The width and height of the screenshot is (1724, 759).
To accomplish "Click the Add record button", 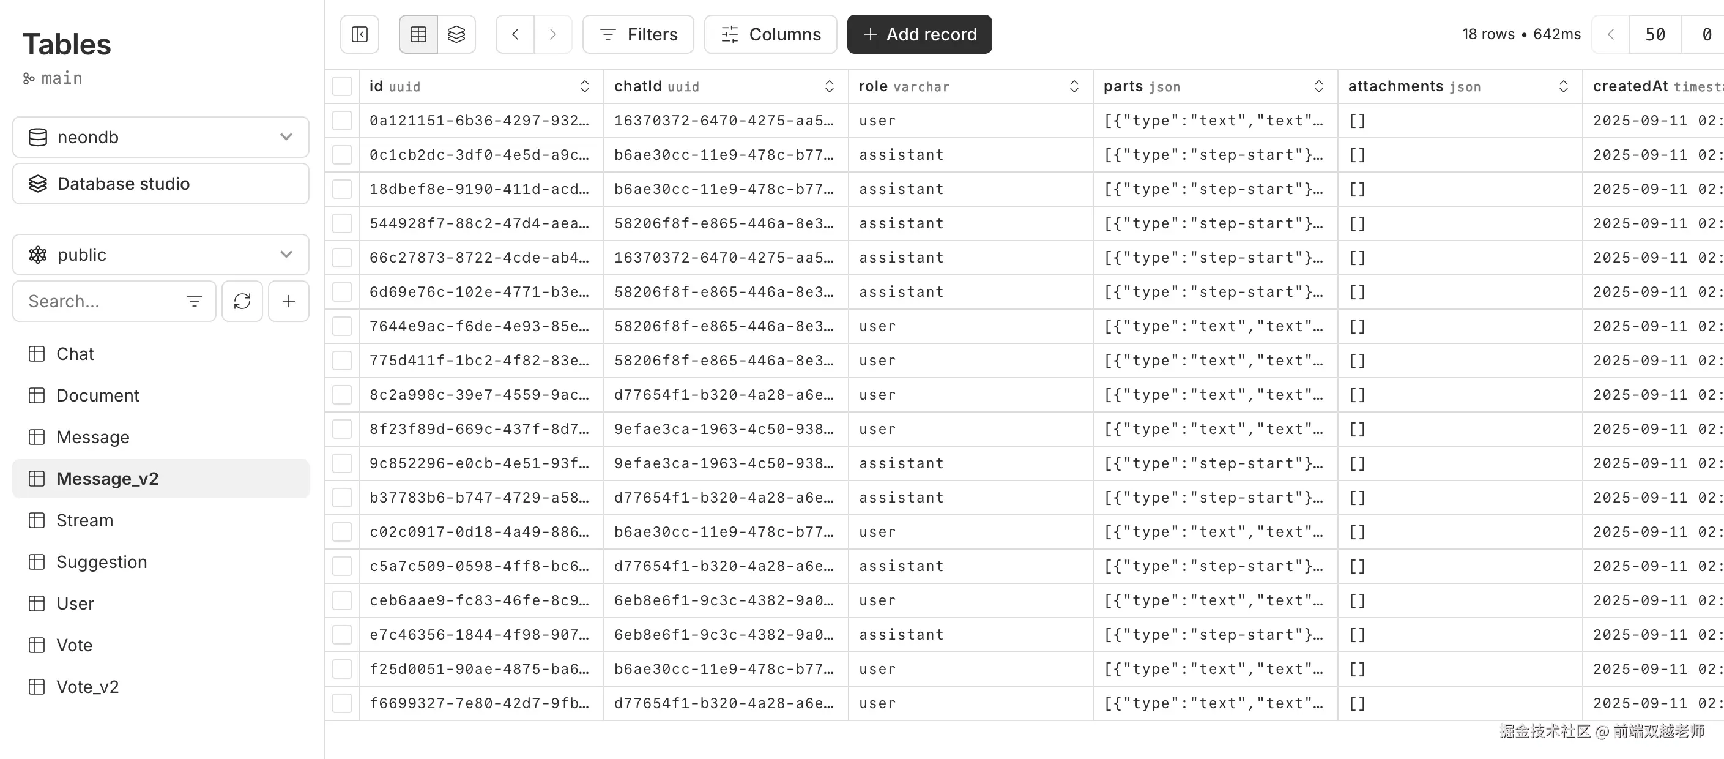I will (920, 34).
